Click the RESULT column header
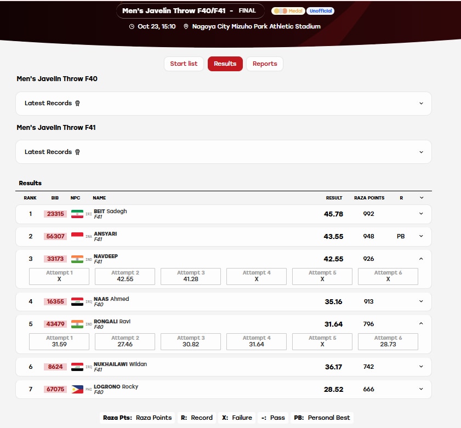This screenshot has height=428, width=461. pos(334,198)
